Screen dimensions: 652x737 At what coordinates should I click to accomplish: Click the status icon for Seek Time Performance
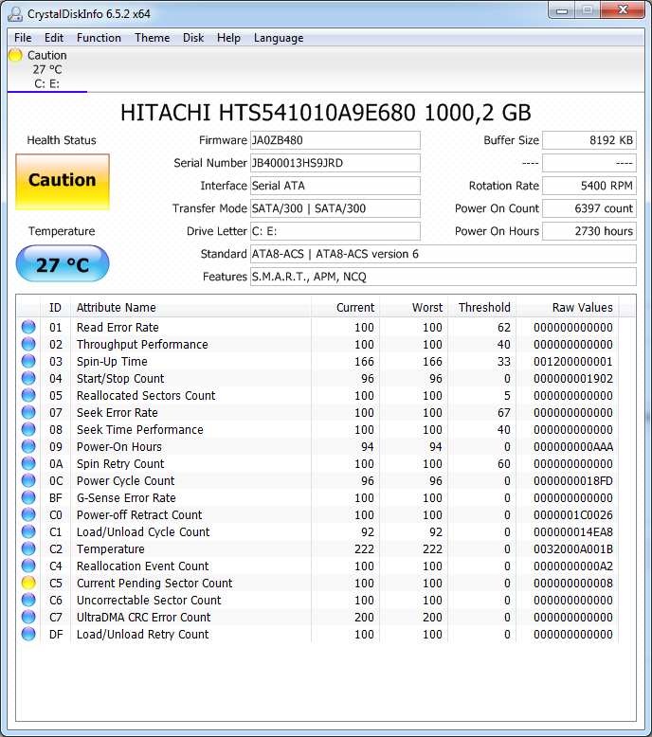tap(28, 429)
